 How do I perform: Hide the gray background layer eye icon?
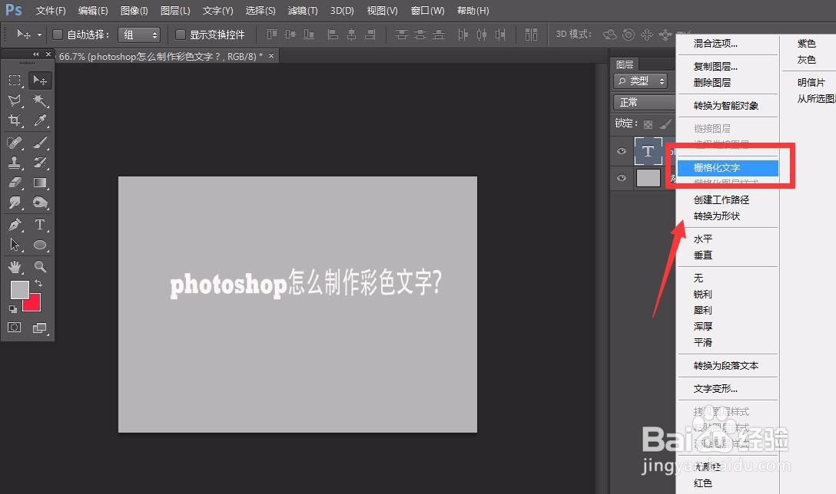coord(621,178)
